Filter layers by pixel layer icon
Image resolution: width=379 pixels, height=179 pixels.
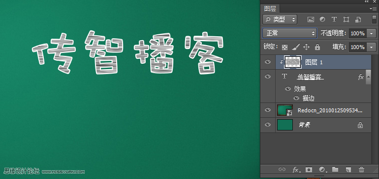pyautogui.click(x=311, y=20)
